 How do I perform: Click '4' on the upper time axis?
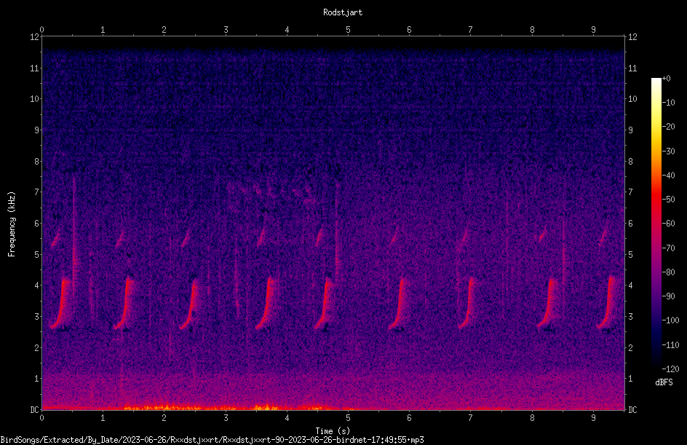287,30
